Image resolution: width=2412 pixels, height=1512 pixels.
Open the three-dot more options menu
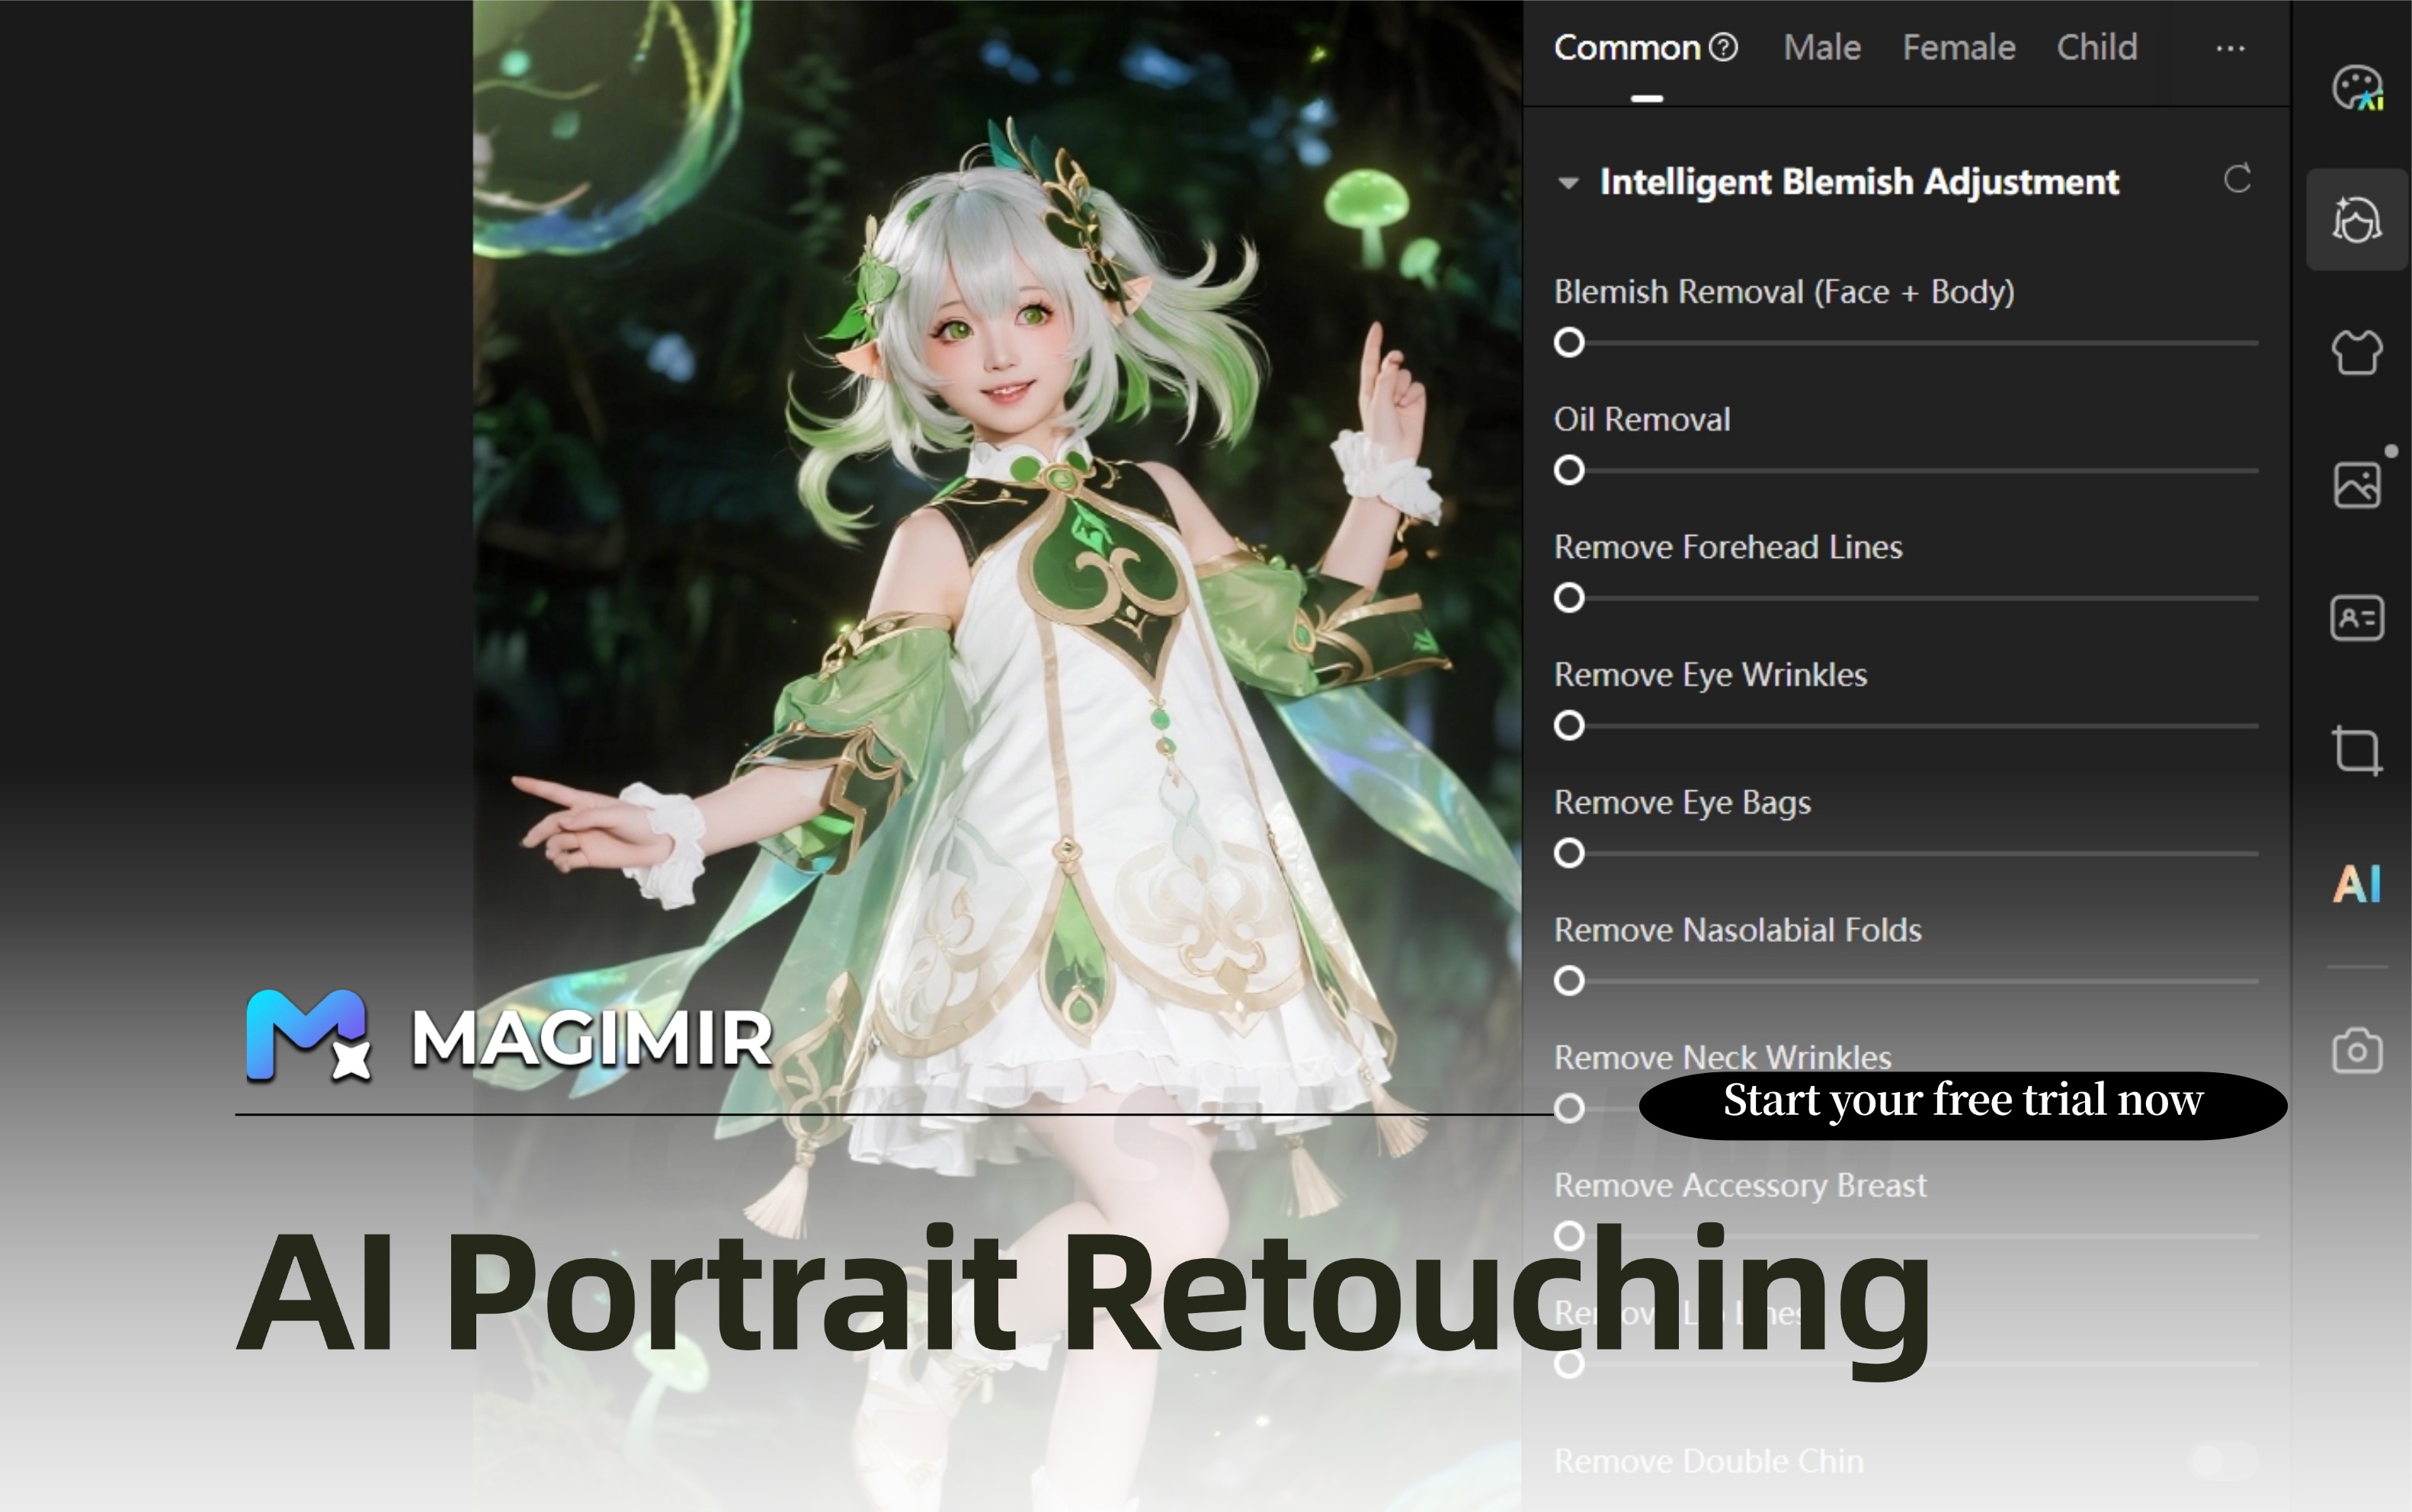pos(2230,48)
